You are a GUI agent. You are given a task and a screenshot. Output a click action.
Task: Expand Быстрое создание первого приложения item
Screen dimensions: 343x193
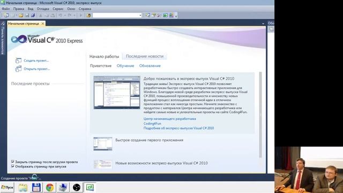pyautogui.click(x=150, y=140)
